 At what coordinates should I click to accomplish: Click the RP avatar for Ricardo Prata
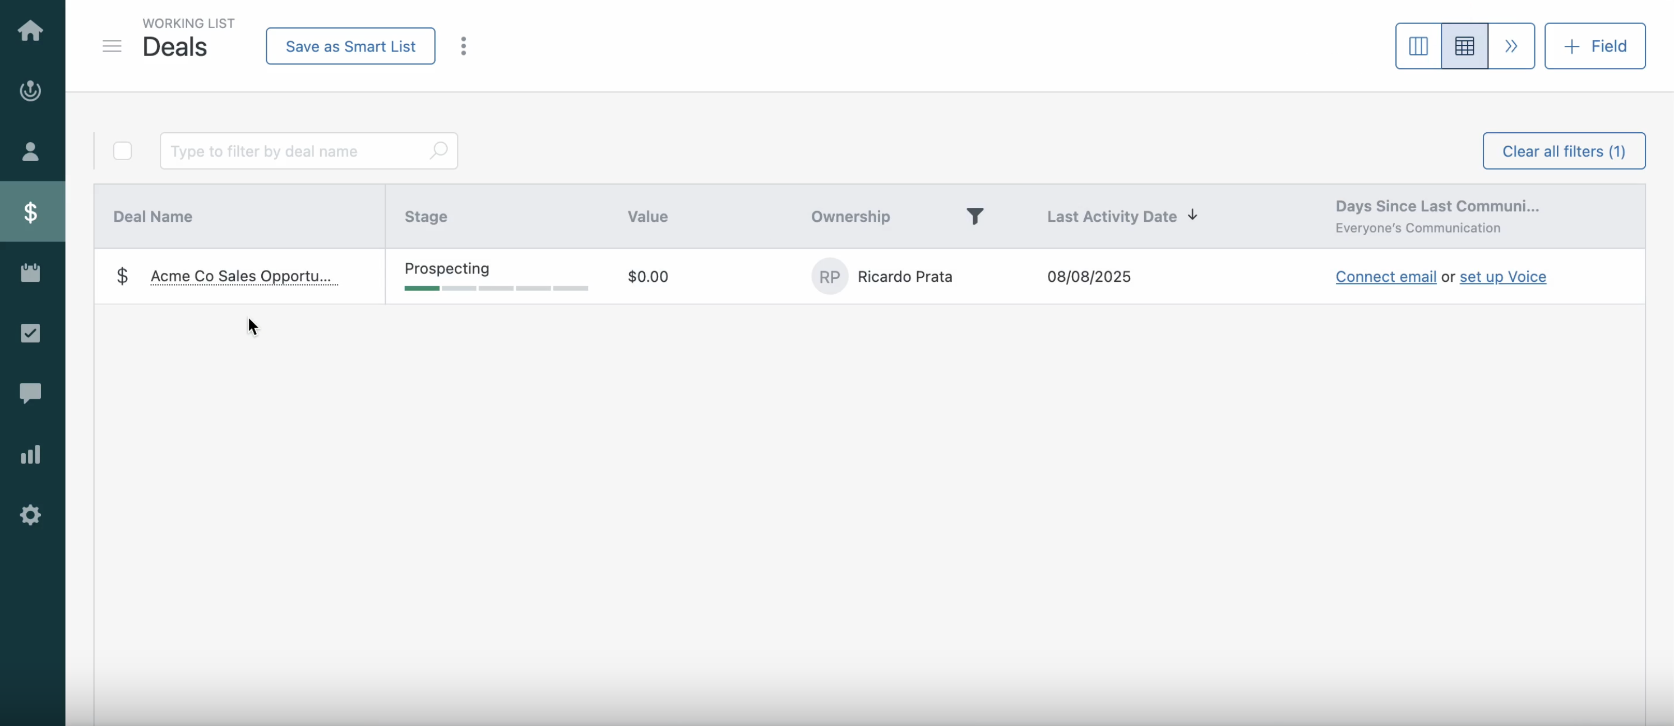tap(829, 277)
